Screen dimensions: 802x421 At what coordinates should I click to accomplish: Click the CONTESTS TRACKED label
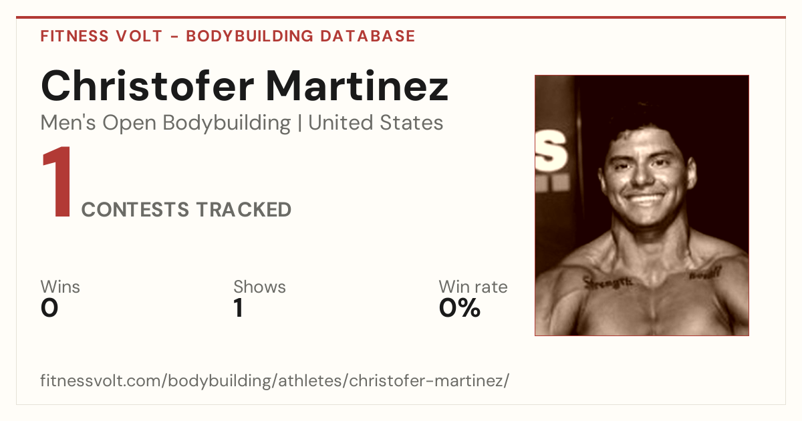(186, 210)
